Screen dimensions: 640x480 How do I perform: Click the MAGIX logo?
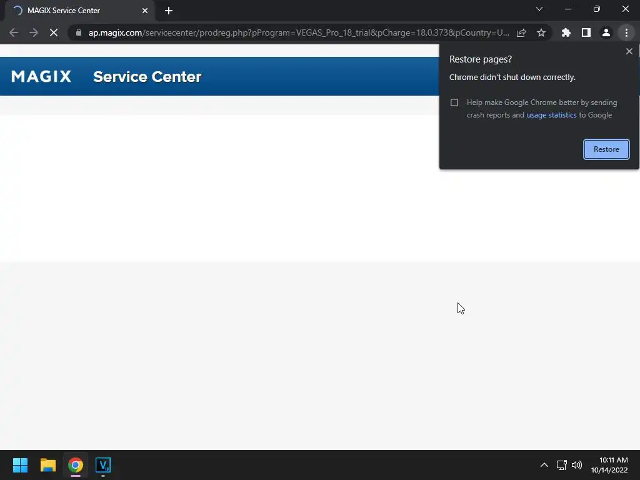41,76
